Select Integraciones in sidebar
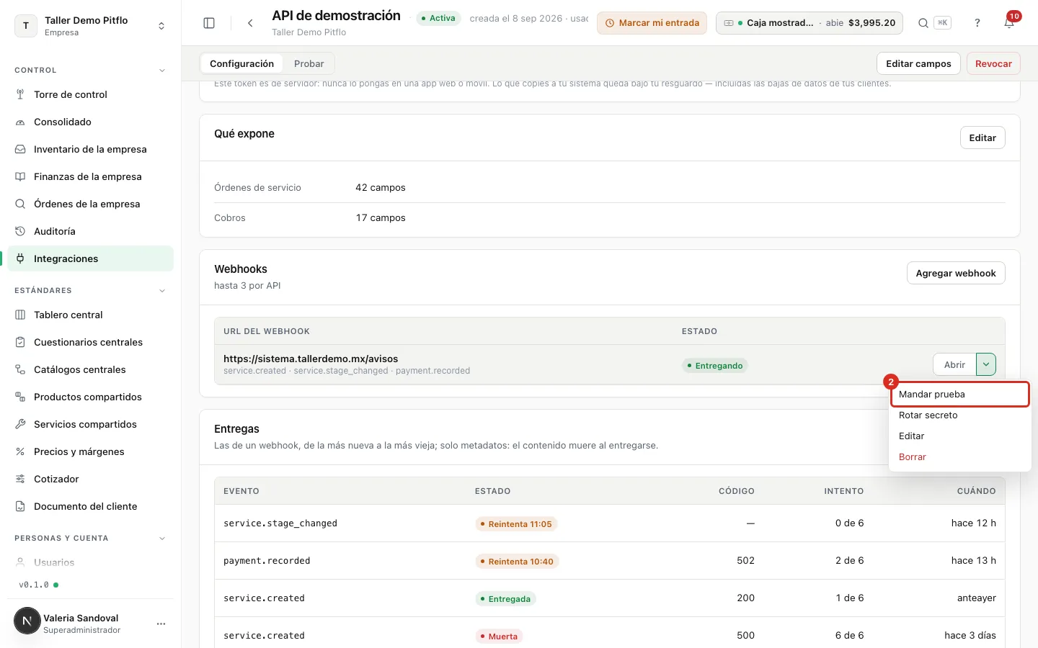This screenshot has height=648, width=1038. (91, 258)
